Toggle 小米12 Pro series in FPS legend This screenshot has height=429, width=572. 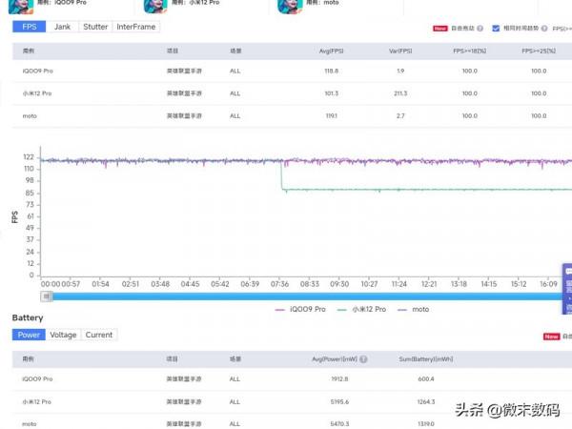tap(361, 309)
